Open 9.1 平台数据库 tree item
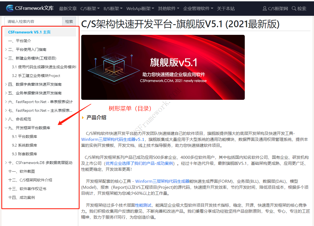The width and height of the screenshot is (314, 226). (25, 137)
